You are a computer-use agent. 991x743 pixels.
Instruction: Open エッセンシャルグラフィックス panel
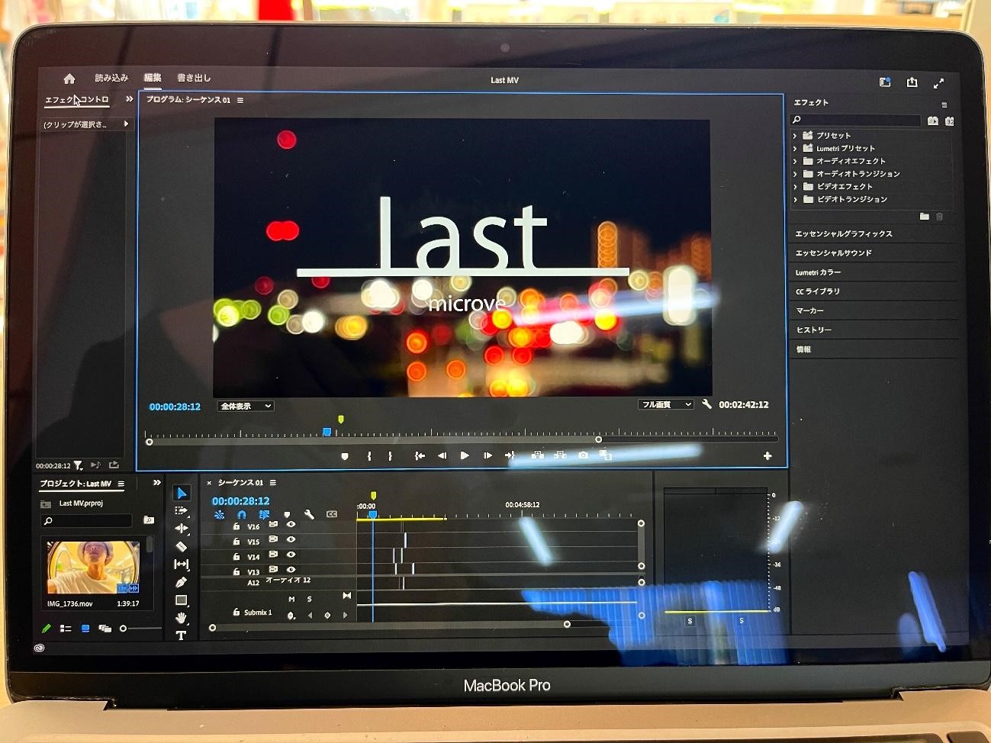point(844,233)
